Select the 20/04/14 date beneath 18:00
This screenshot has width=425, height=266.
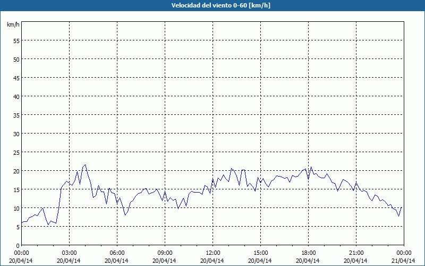(308, 261)
